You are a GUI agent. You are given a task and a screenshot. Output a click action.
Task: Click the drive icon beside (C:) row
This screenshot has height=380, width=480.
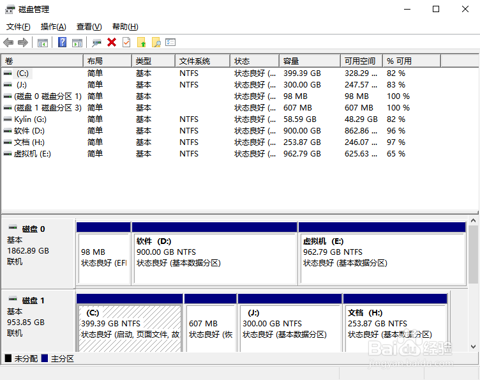pyautogui.click(x=8, y=73)
